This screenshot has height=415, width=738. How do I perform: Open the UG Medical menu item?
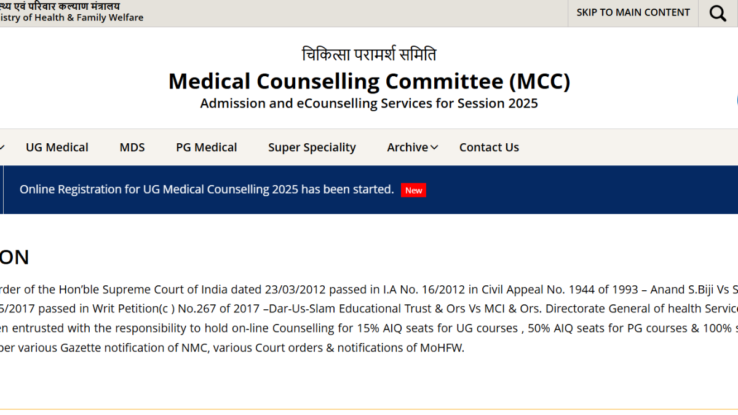point(57,148)
